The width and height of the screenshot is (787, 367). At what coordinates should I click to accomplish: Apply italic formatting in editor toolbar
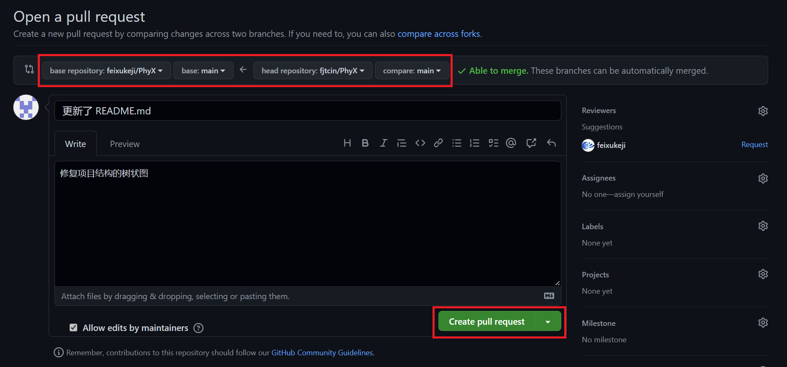(x=383, y=143)
